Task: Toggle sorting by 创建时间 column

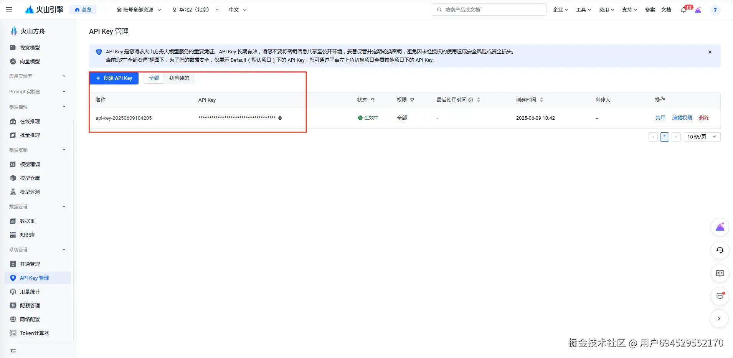Action: point(541,99)
